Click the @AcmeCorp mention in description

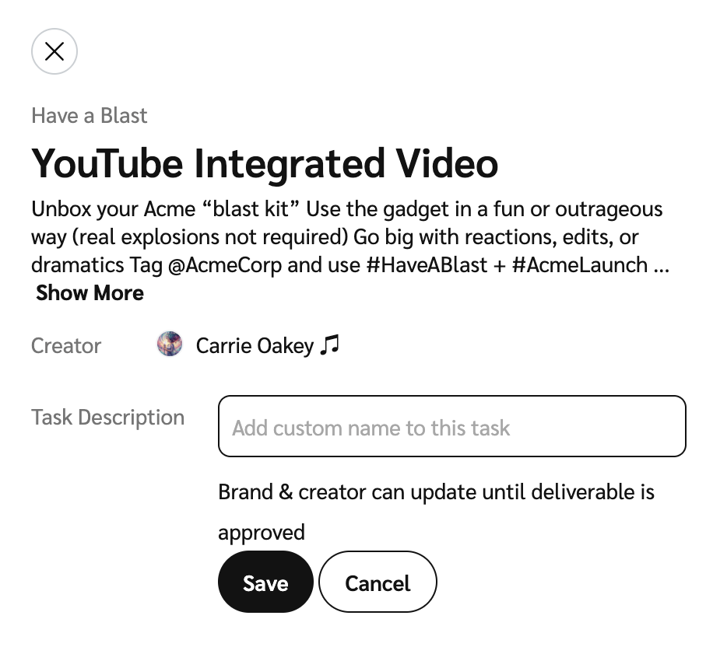[x=225, y=265]
